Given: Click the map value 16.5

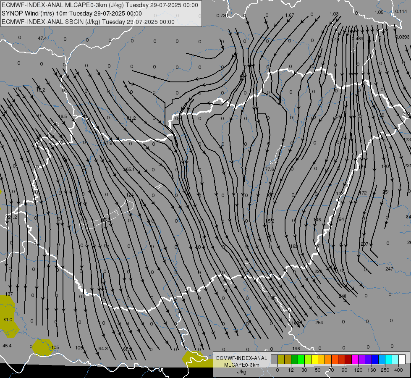Looking at the screenshot, I should click(63, 116).
